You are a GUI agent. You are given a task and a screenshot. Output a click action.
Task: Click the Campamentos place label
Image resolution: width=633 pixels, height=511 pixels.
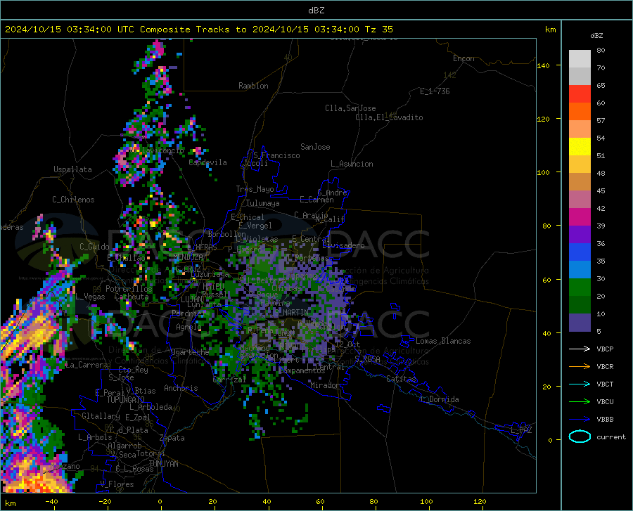pyautogui.click(x=302, y=370)
